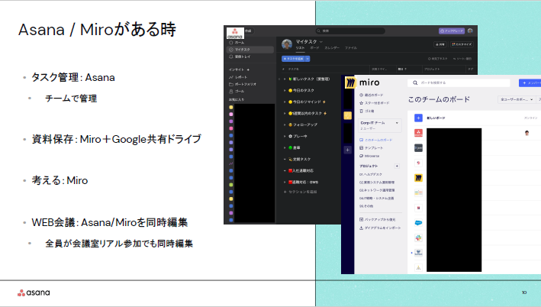541x307 pixels.
Task: Open the ソート control in Asana
Action: click(462, 59)
